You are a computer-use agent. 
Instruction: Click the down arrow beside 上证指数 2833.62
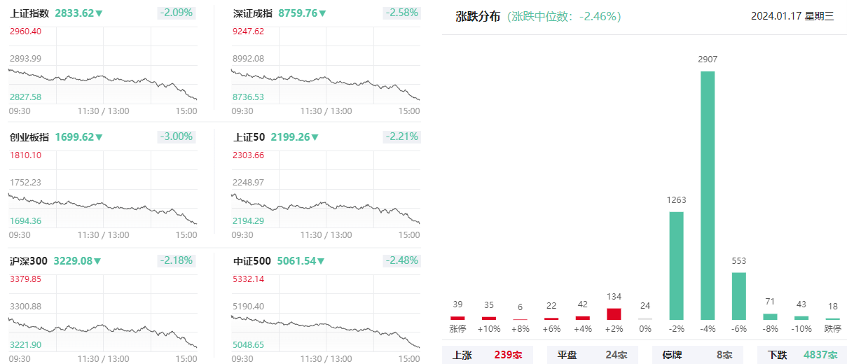99,13
